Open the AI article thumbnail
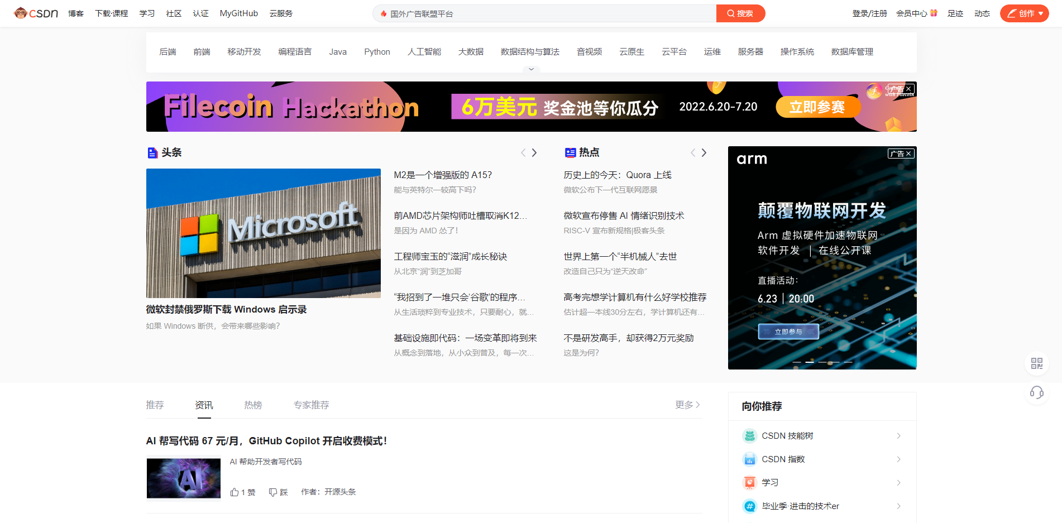 184,478
